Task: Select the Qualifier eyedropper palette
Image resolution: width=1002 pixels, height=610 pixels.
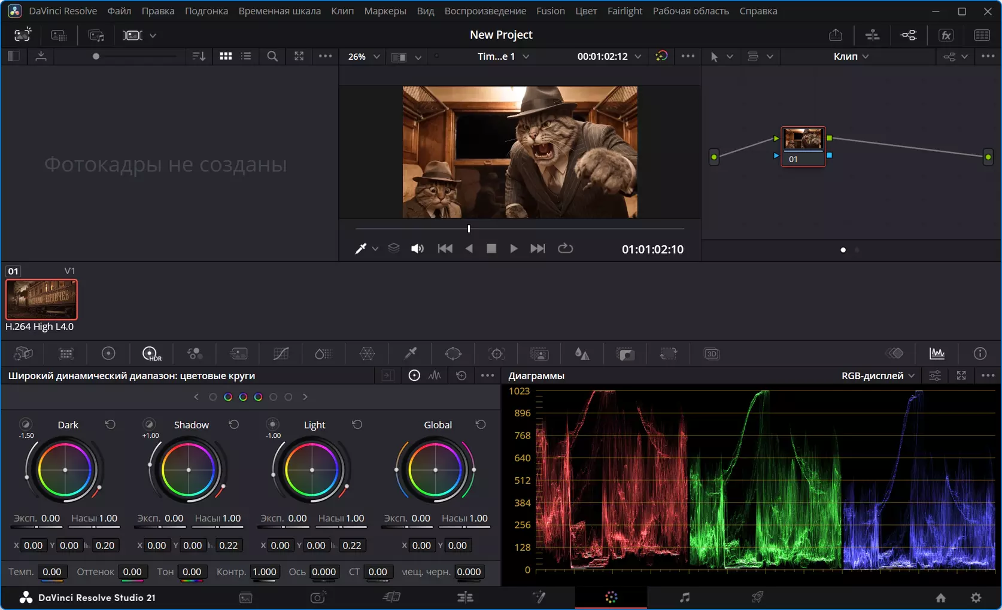Action: pyautogui.click(x=410, y=354)
